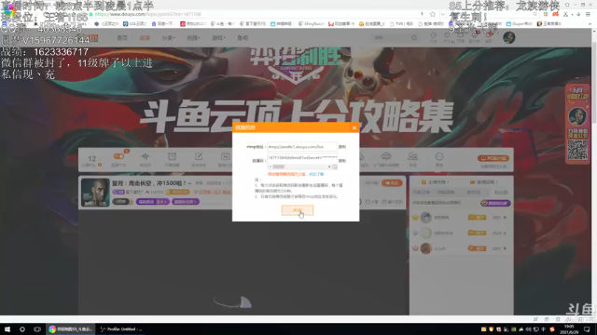Image resolution: width=597 pixels, height=335 pixels.
Task: Select the second ranking sub-tab in right panel
Action: [446, 193]
